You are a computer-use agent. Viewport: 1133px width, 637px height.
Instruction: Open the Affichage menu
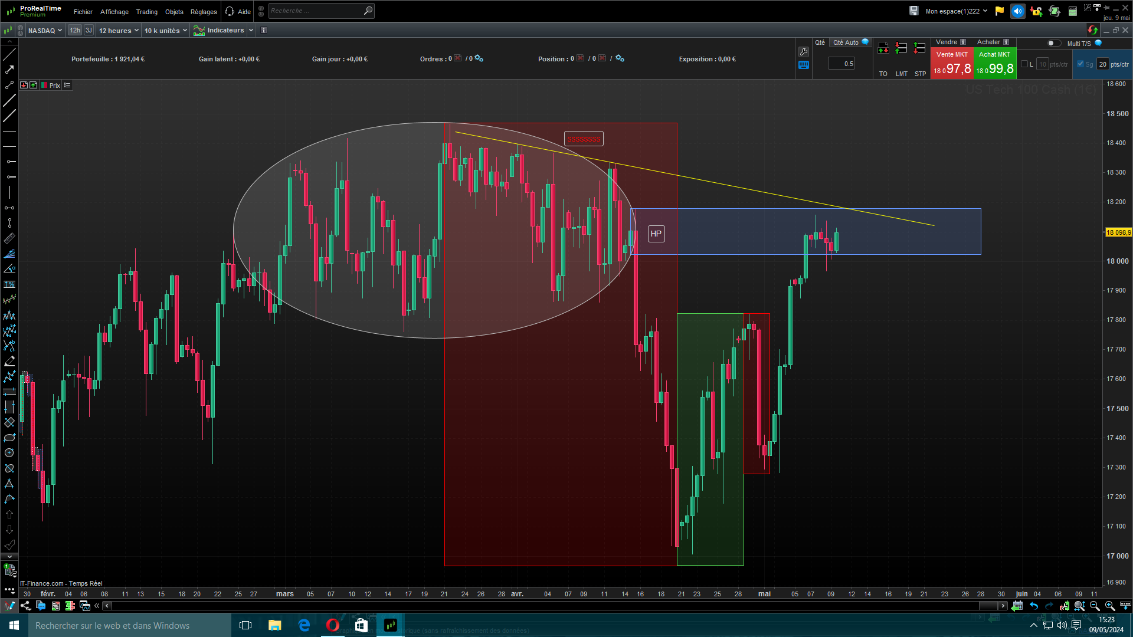[x=114, y=12]
